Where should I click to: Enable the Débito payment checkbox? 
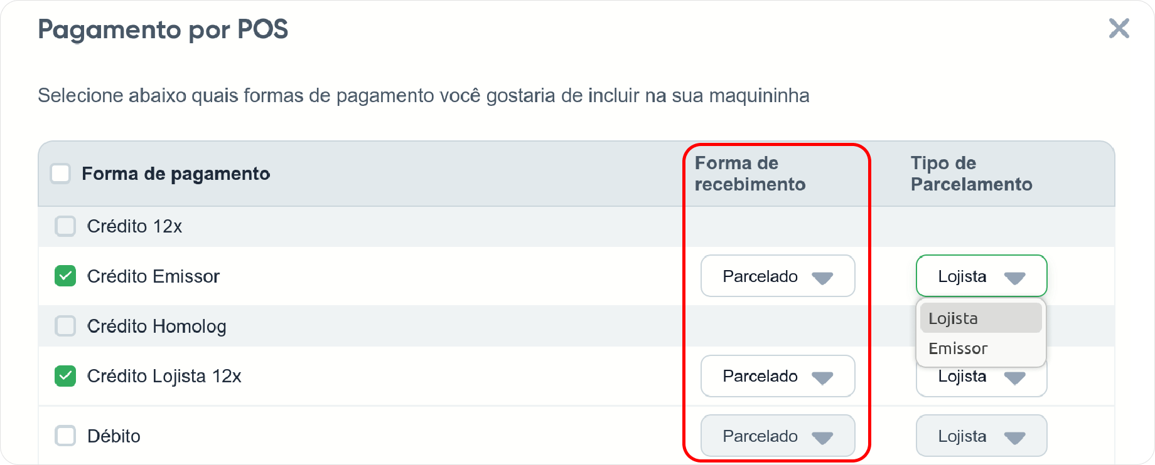[65, 436]
